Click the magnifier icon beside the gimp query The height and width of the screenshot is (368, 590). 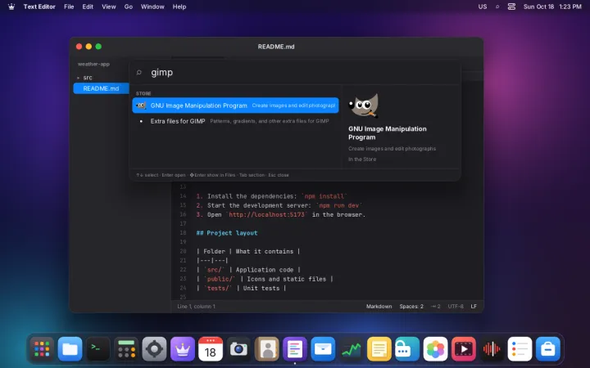(x=138, y=72)
